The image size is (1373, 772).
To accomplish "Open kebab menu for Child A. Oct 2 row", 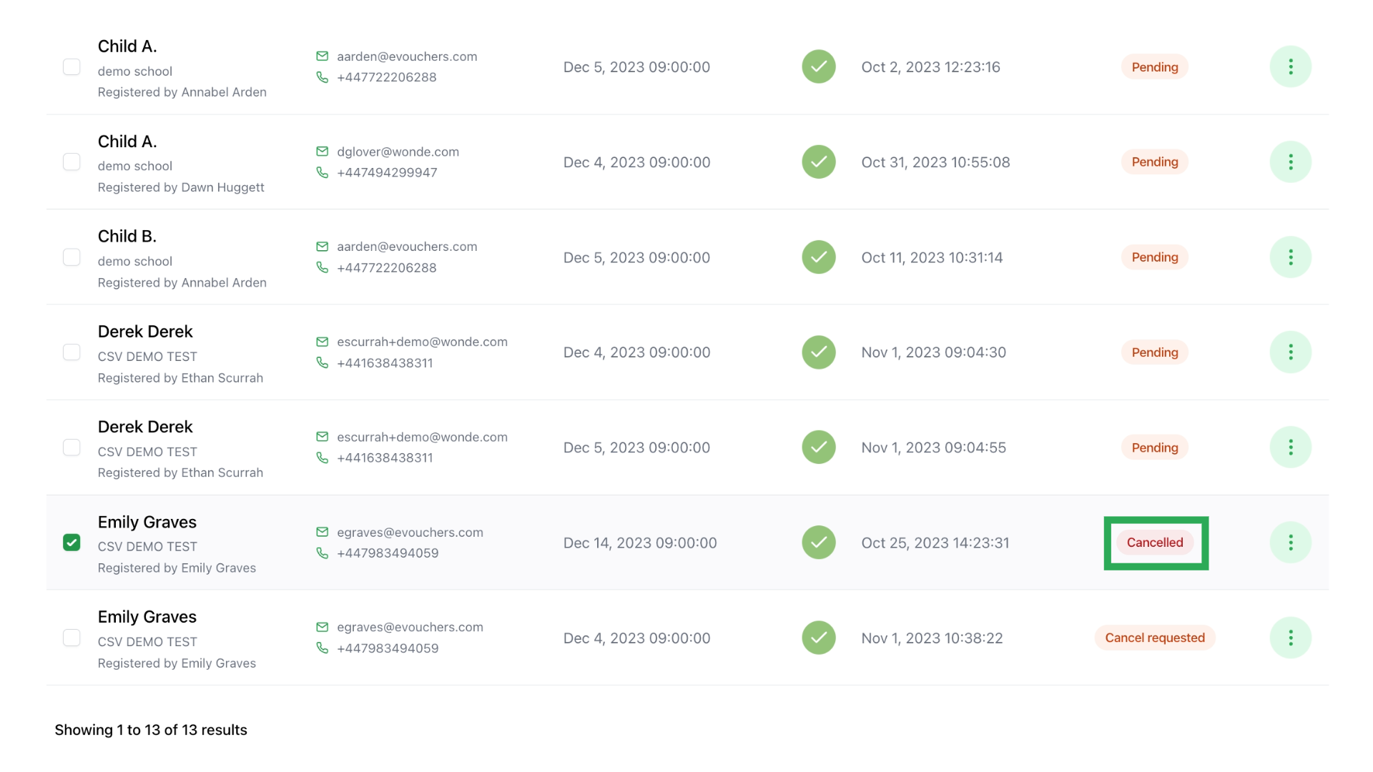I will (x=1290, y=67).
